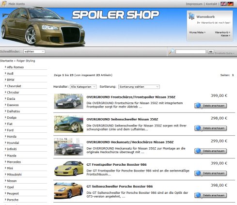Select the Hyundai category
The width and height of the screenshot is (237, 205).
click(13, 142)
